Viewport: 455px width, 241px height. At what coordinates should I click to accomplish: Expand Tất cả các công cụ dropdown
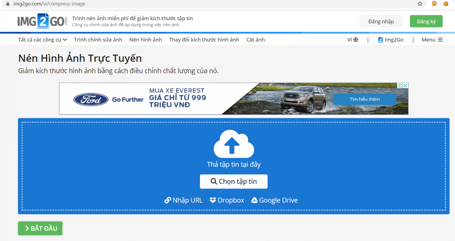pyautogui.click(x=42, y=40)
